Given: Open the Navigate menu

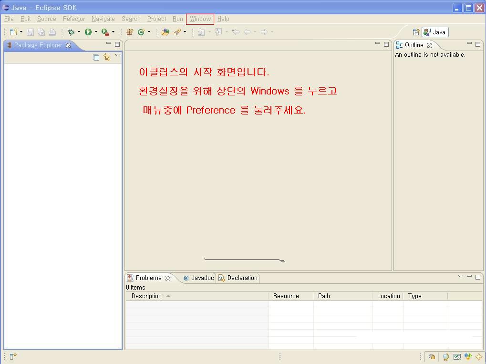Looking at the screenshot, I should pyautogui.click(x=103, y=19).
